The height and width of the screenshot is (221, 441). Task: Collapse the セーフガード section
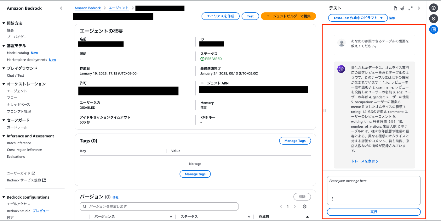click(3, 120)
